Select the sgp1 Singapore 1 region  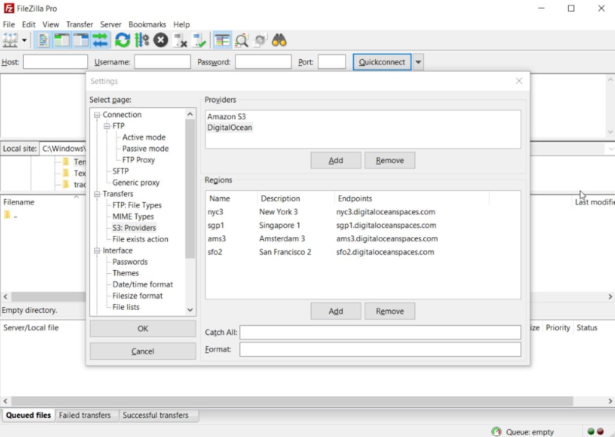coord(363,225)
